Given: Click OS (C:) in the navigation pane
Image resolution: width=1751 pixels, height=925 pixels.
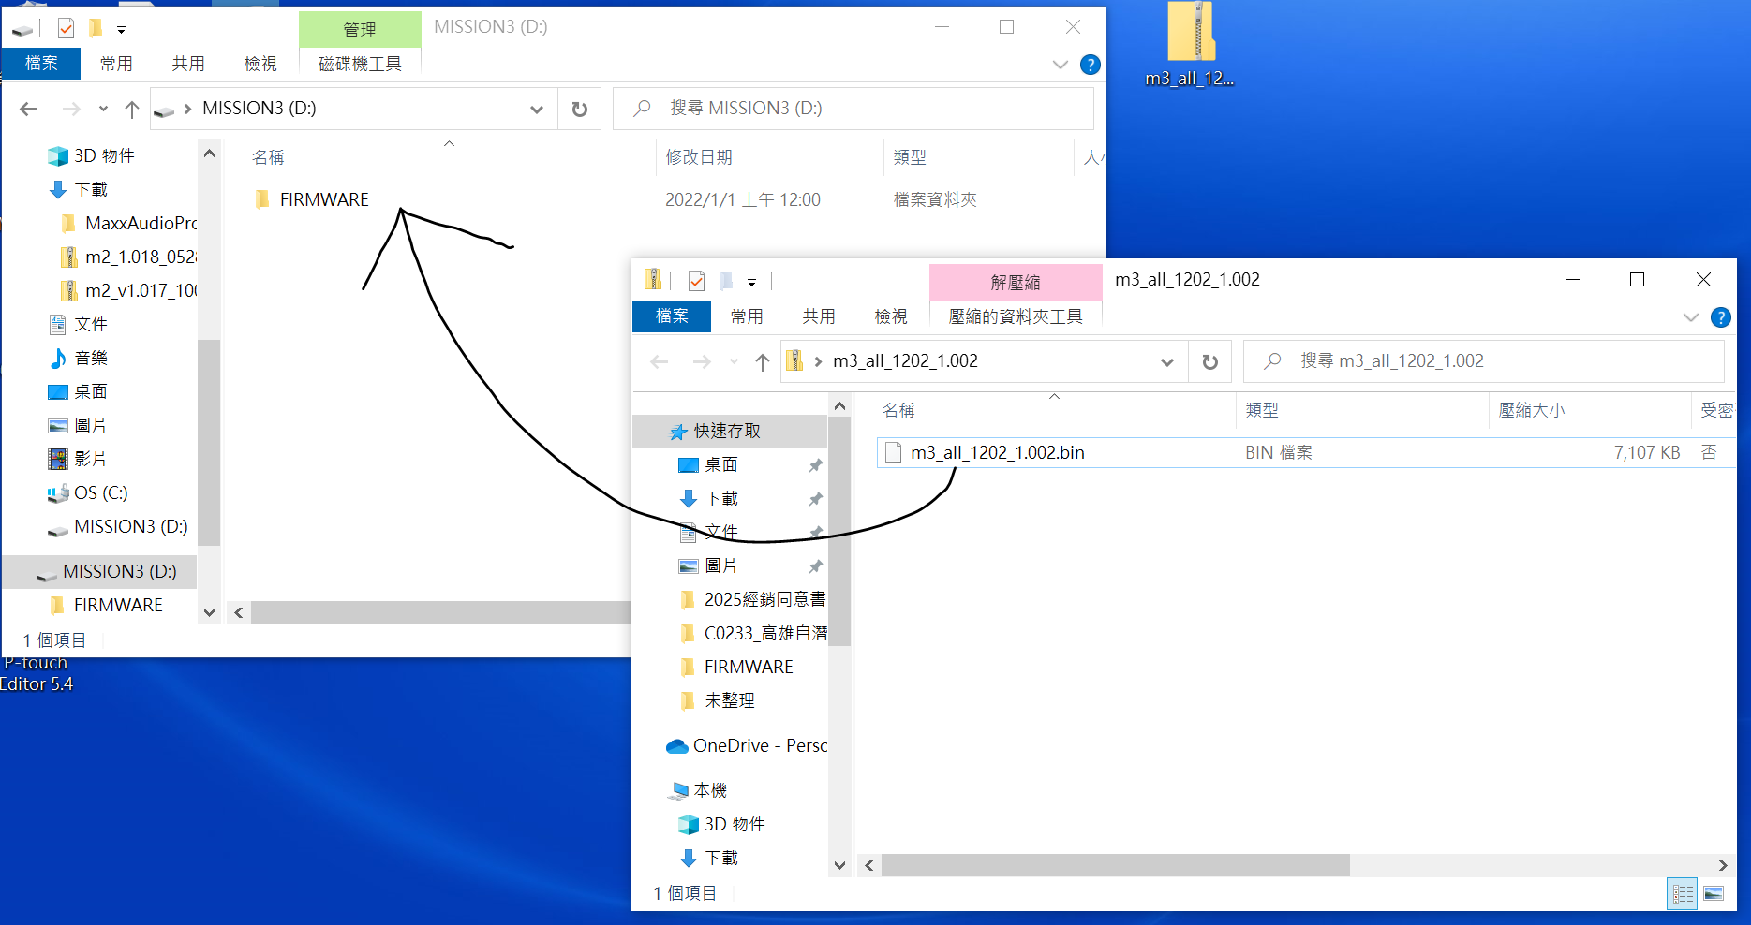Looking at the screenshot, I should 100,492.
